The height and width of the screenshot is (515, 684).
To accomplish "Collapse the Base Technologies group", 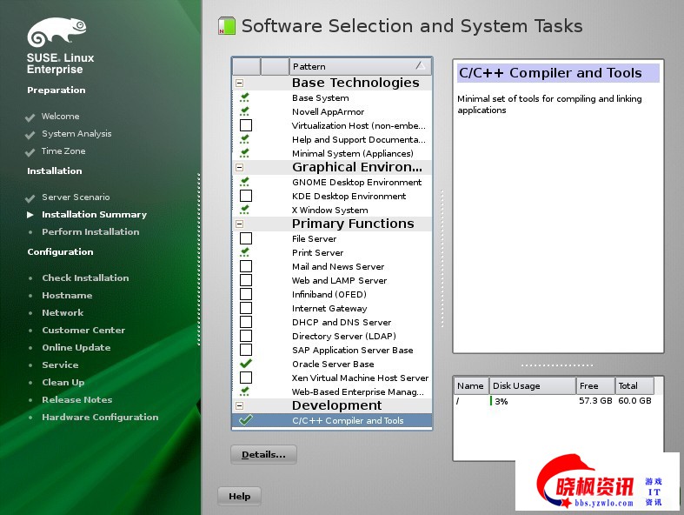I will tap(240, 84).
